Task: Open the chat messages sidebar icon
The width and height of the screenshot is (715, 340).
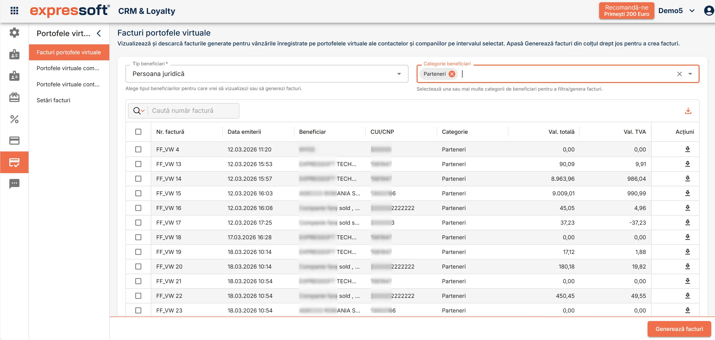Action: (14, 184)
